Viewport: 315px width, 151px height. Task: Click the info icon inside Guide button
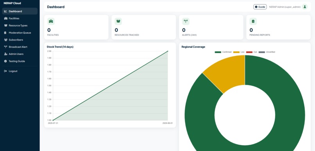coord(256,7)
